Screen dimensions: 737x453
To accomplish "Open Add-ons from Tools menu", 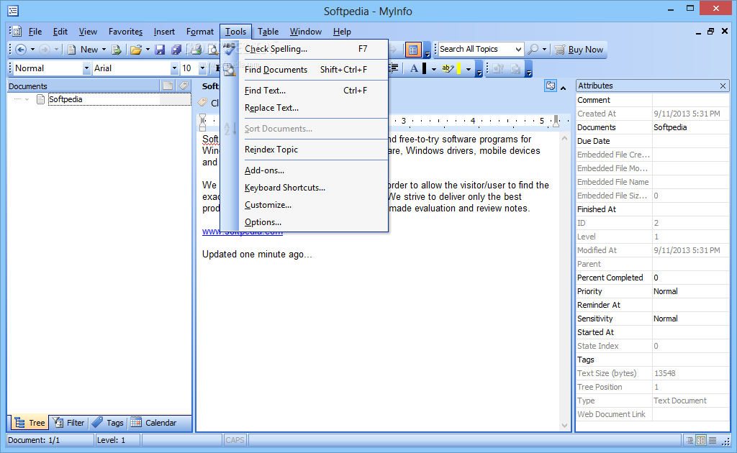I will 304,170.
